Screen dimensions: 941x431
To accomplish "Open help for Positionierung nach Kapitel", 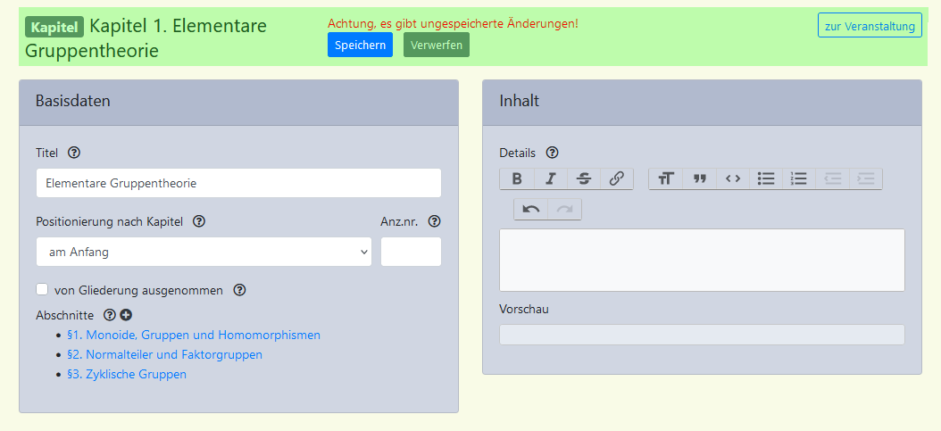I will pyautogui.click(x=199, y=222).
